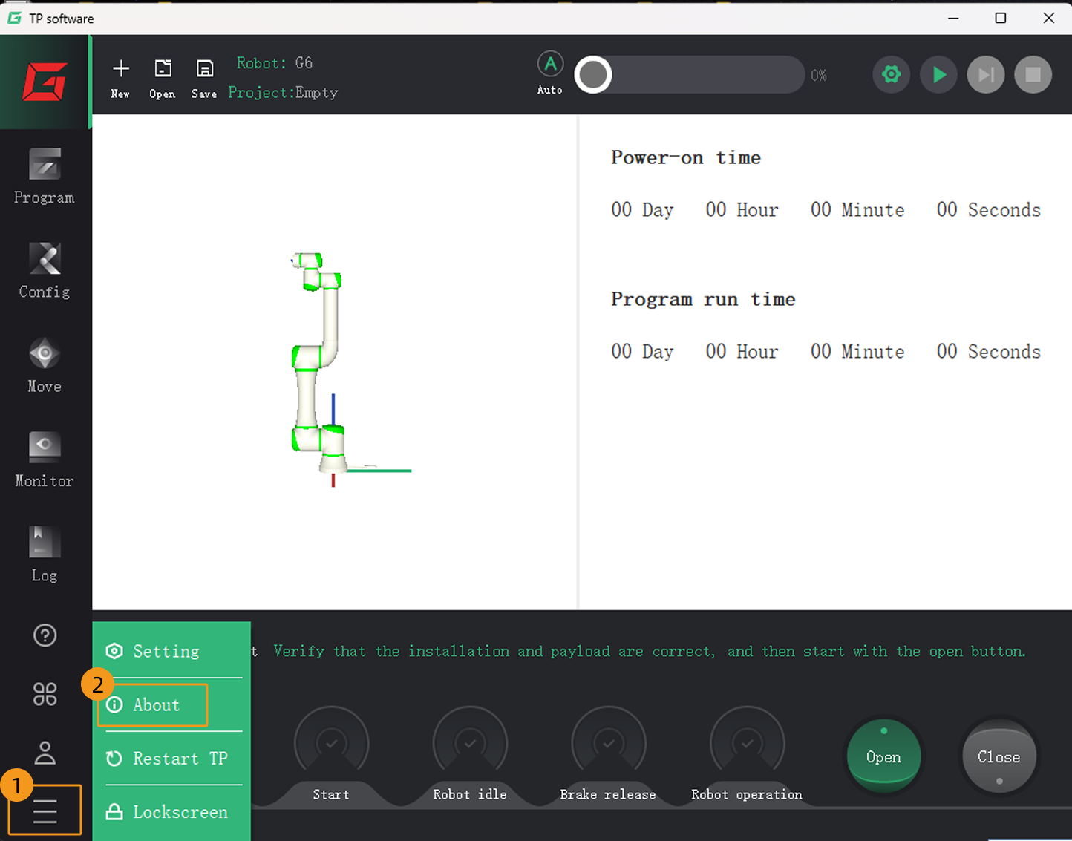Viewport: 1072px width, 841px height.
Task: Click the speed slider handle
Action: (593, 75)
